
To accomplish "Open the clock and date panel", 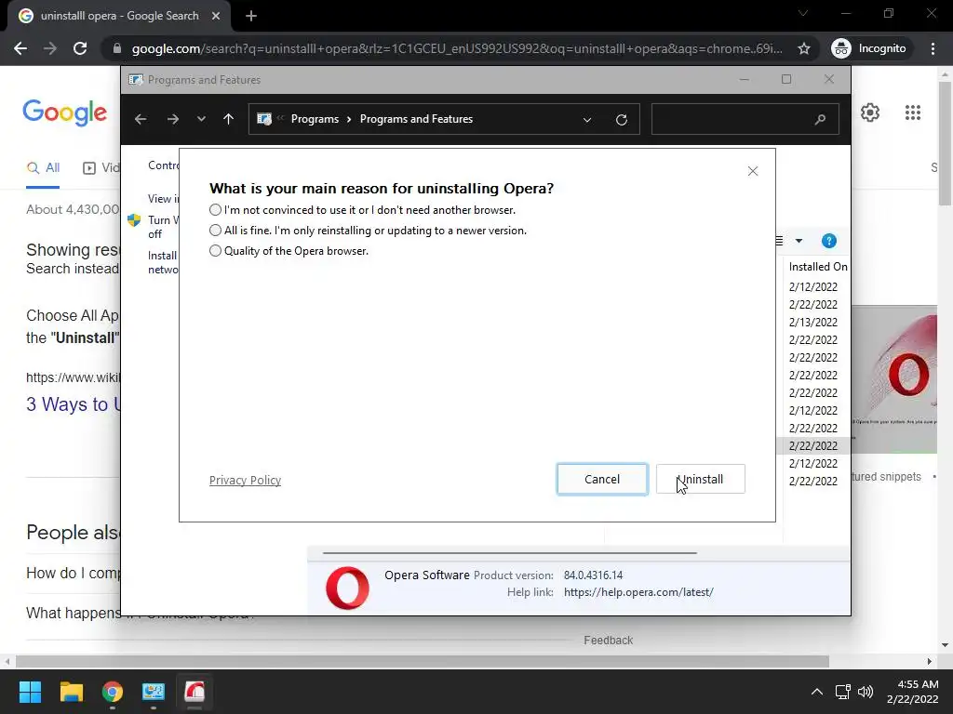I will [x=912, y=692].
